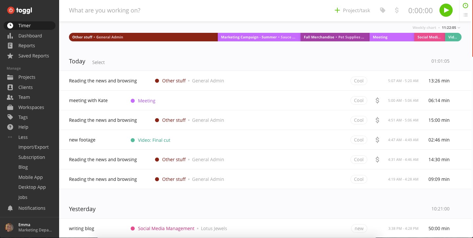The width and height of the screenshot is (473, 238).
Task: Add a Project/task to the timer
Action: [x=352, y=11]
